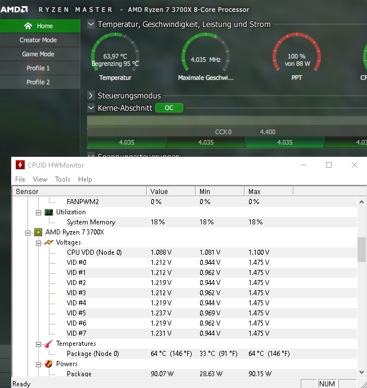Click the CCX 0 label

tap(223, 132)
